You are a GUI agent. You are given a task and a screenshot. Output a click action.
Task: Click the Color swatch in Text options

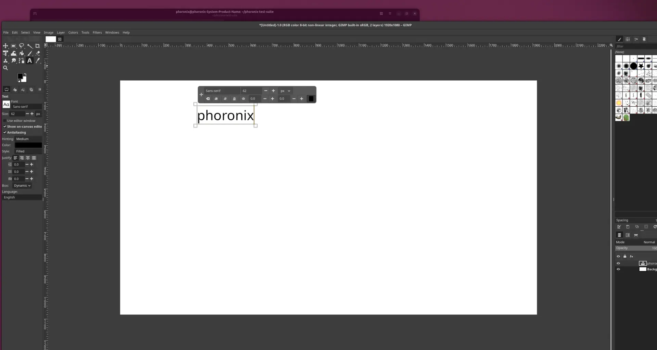(28, 145)
